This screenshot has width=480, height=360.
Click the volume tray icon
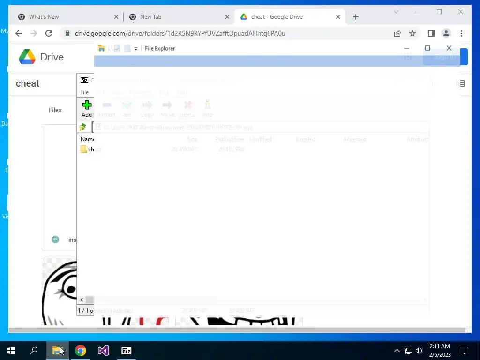coord(419,351)
